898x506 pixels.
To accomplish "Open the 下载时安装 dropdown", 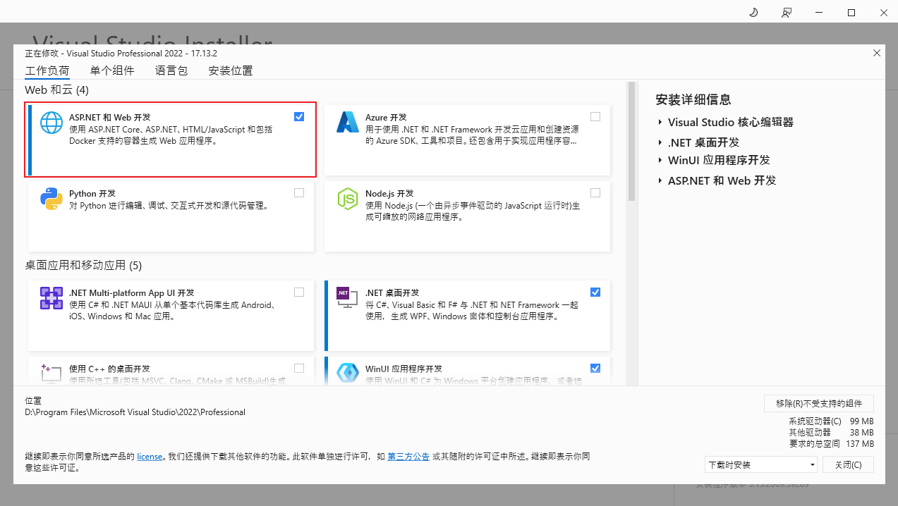I will (760, 465).
